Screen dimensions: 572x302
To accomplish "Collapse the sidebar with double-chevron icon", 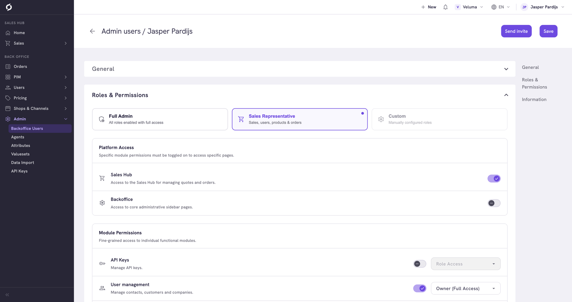I will click(7, 295).
